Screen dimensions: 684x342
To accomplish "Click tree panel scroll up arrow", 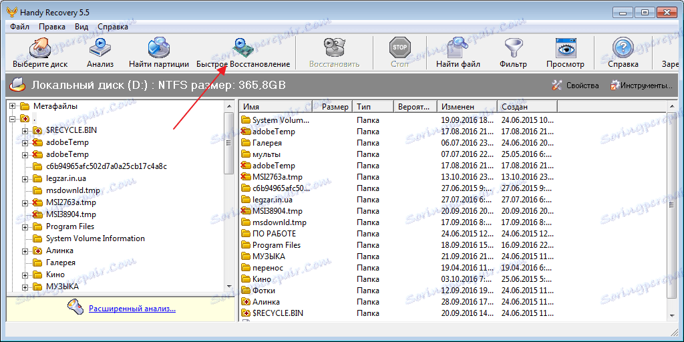I will point(230,106).
